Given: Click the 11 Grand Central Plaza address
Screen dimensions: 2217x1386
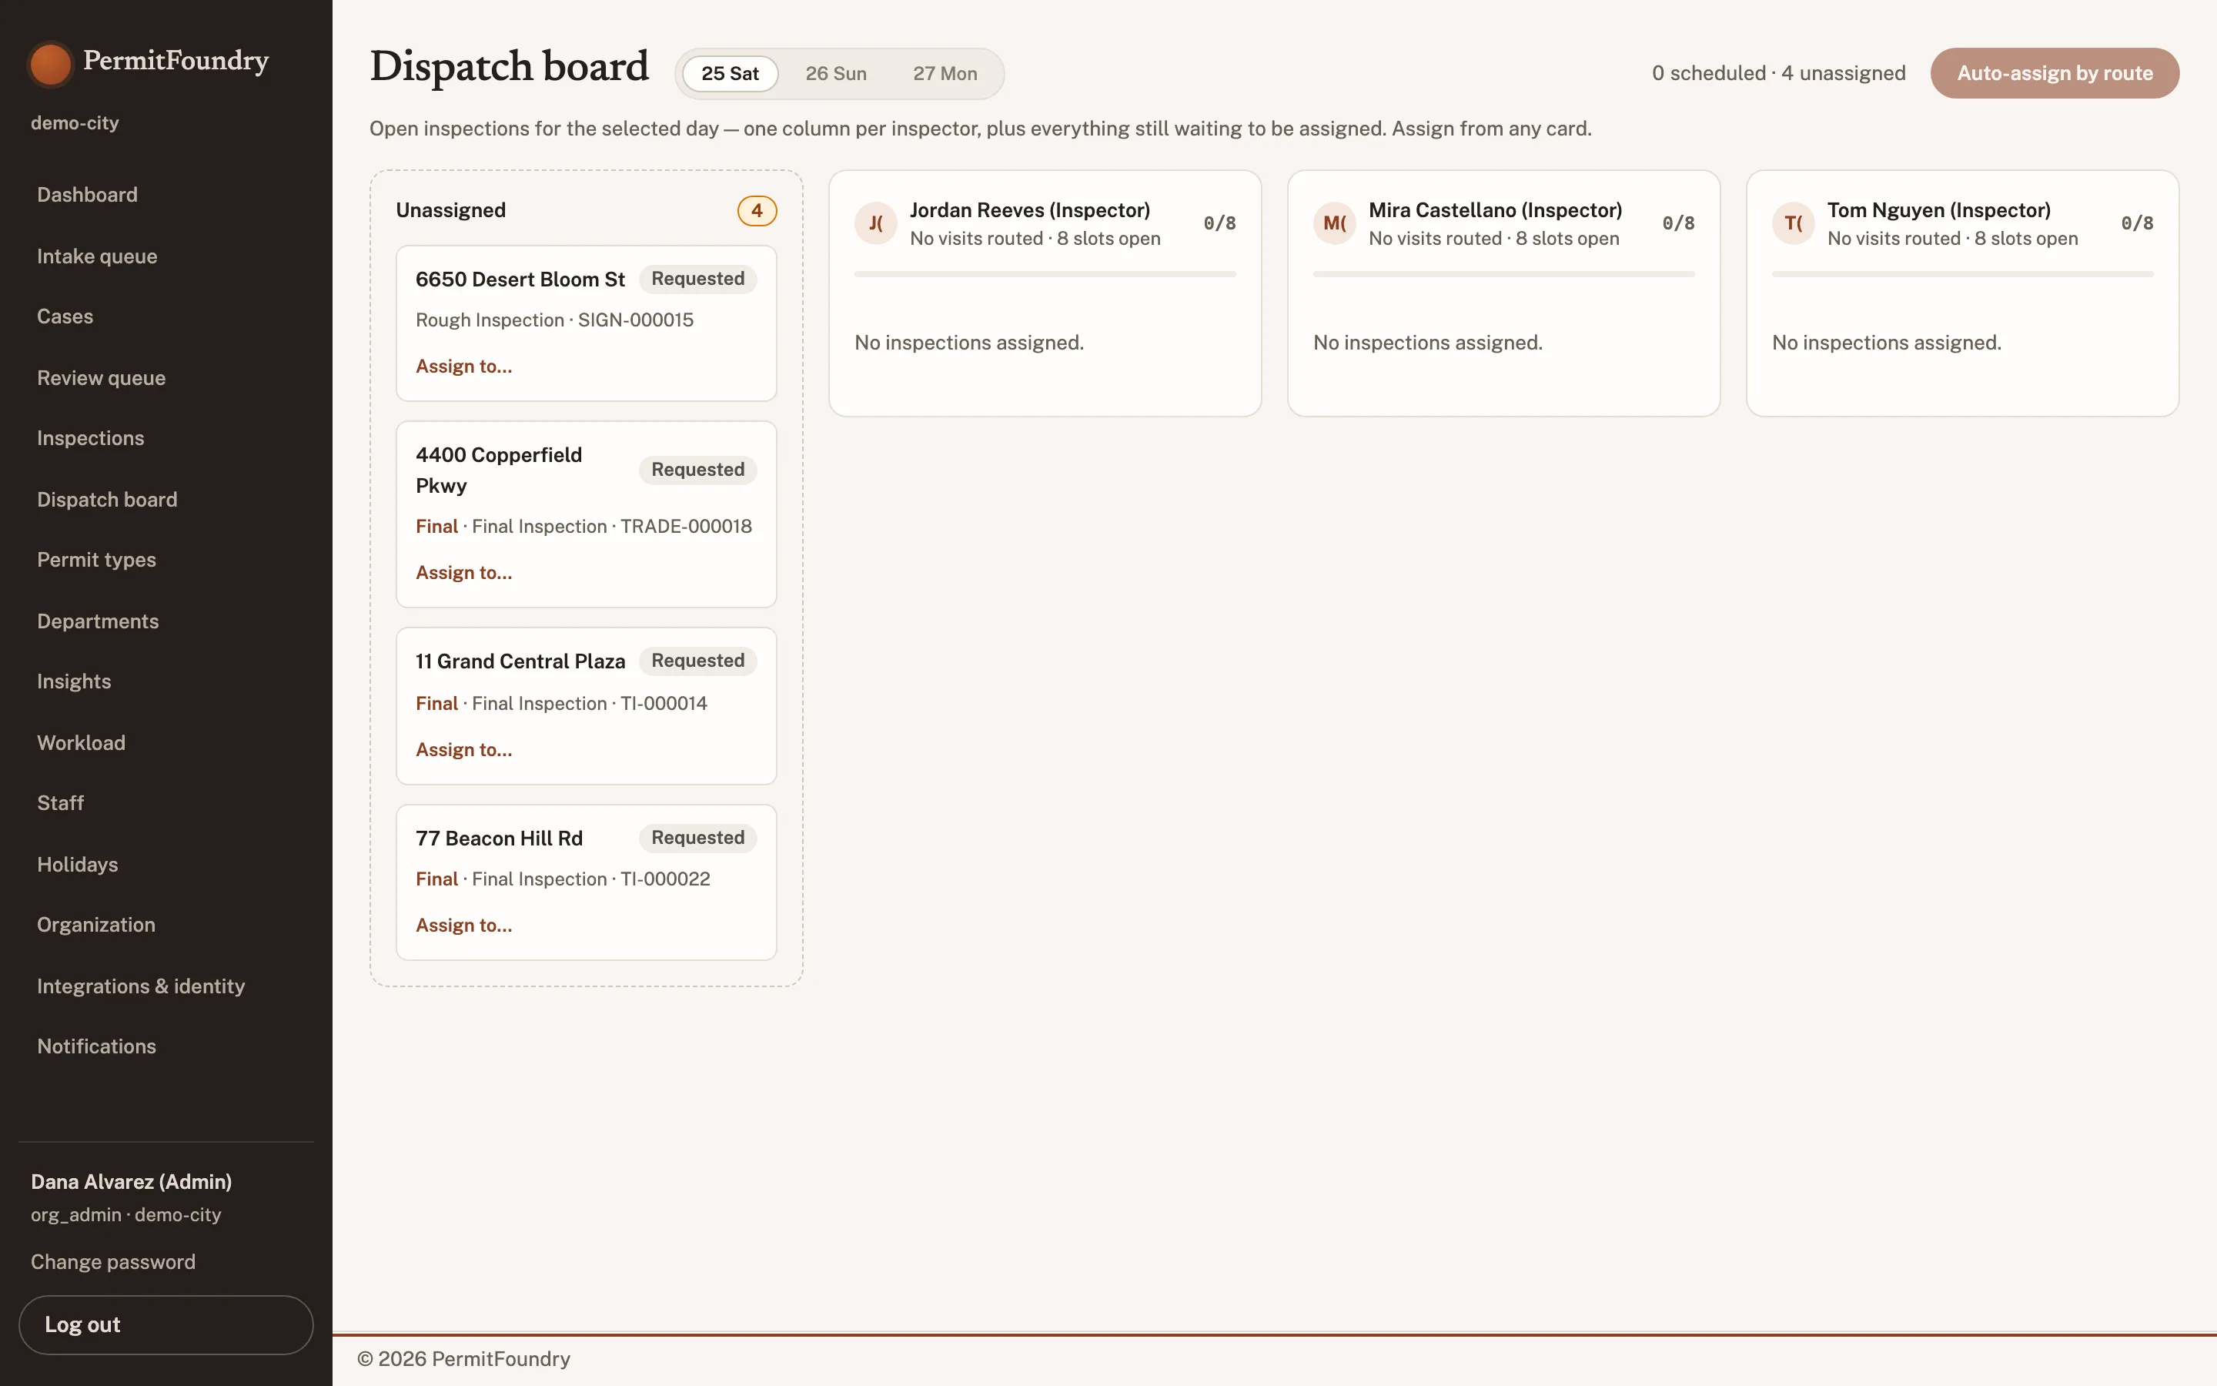Looking at the screenshot, I should pyautogui.click(x=520, y=662).
